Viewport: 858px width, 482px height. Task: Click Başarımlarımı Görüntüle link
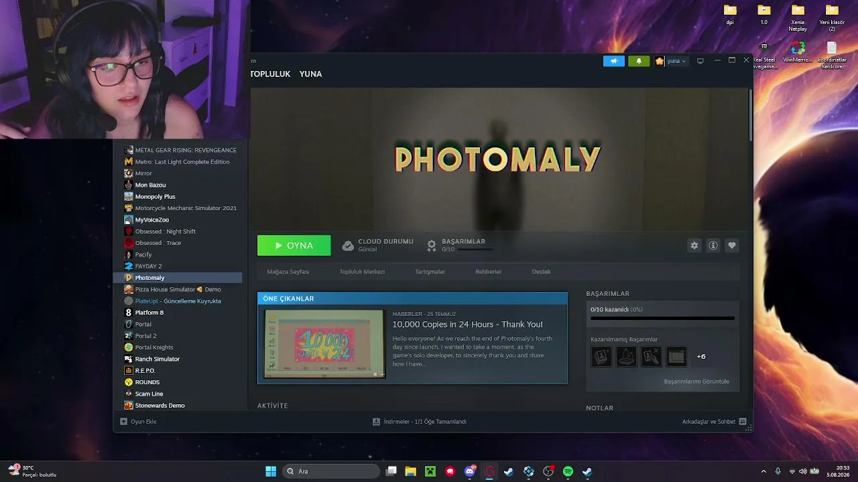pyautogui.click(x=696, y=382)
